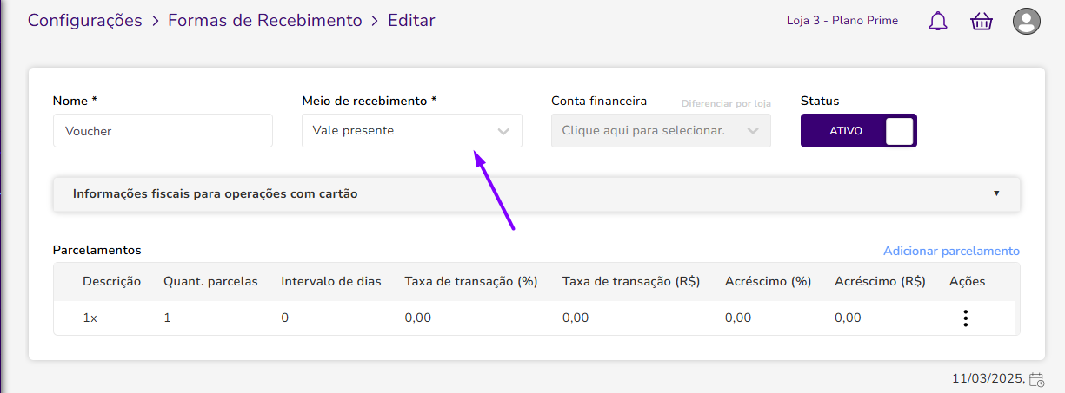This screenshot has height=393, width=1065.
Task: Click the Parcelamentos section title
Action: (97, 250)
